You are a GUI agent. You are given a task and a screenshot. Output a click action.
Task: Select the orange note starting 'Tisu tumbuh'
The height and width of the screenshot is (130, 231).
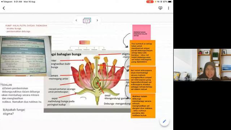pos(142,53)
